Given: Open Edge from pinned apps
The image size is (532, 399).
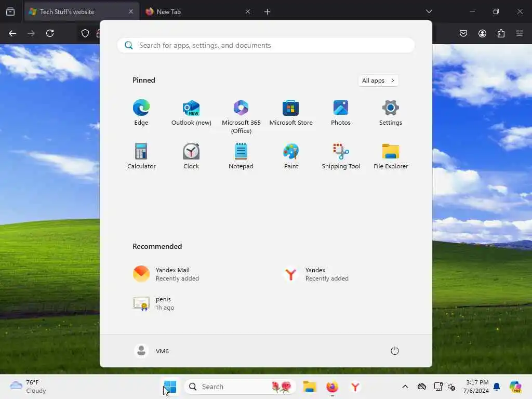Looking at the screenshot, I should 141,113.
